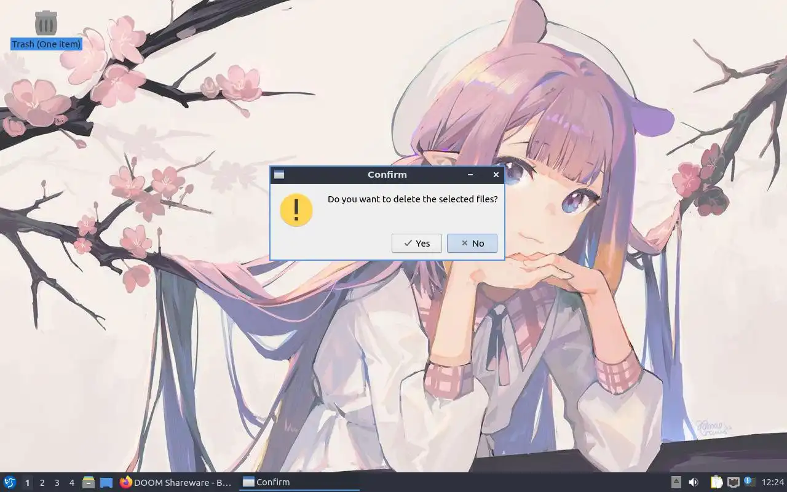Open the update notifier tray icon
Screen dimensions: 787x492
click(749, 482)
